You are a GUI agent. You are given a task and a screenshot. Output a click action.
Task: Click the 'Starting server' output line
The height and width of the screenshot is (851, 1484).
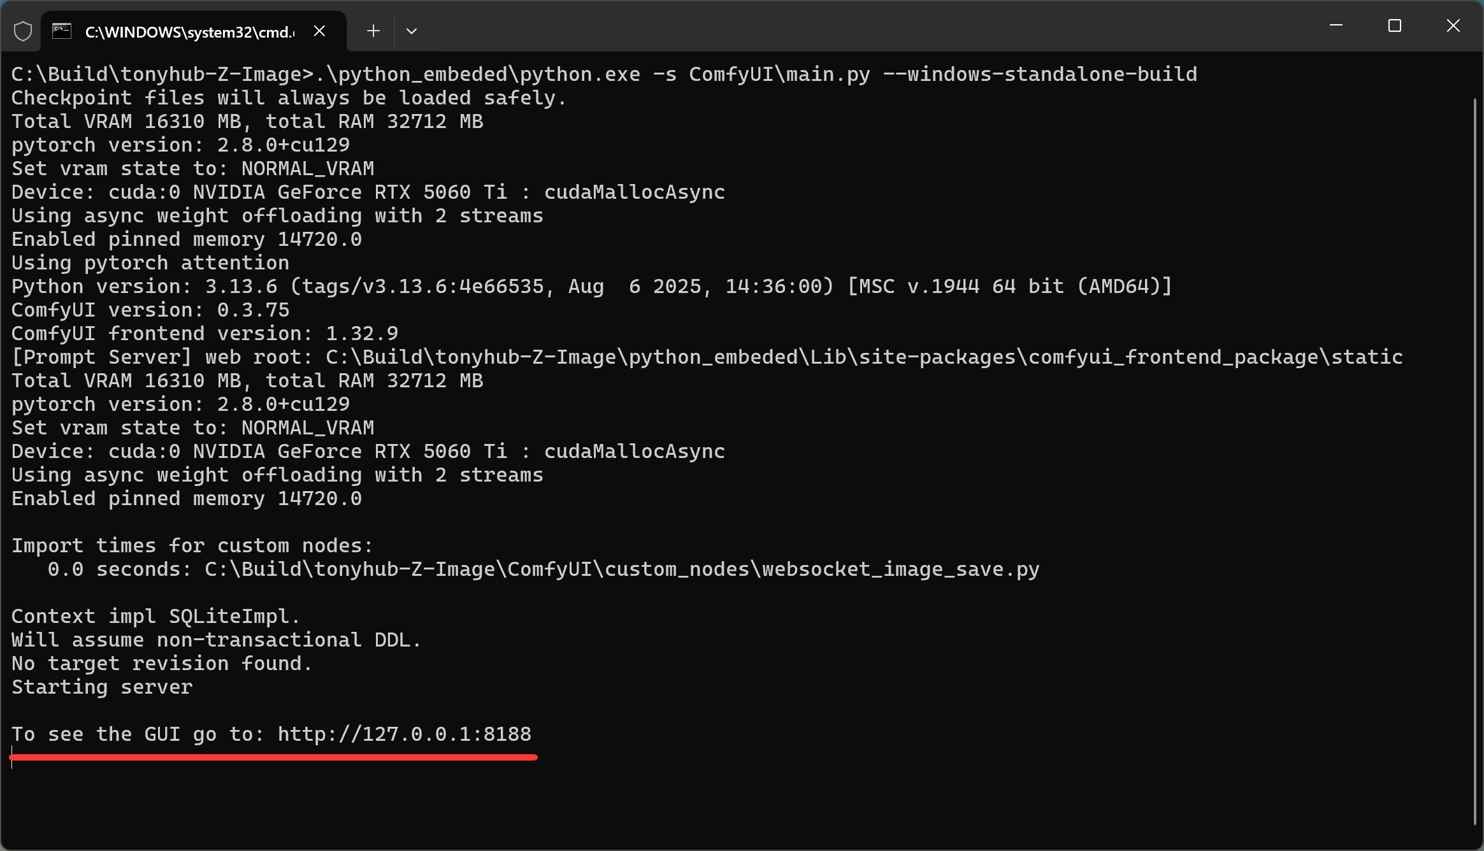[102, 687]
